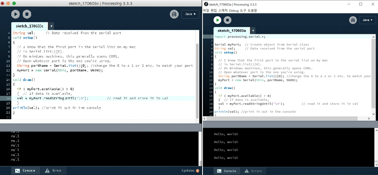Click the up arrow of right editor's scrollbar

[x=373, y=37]
